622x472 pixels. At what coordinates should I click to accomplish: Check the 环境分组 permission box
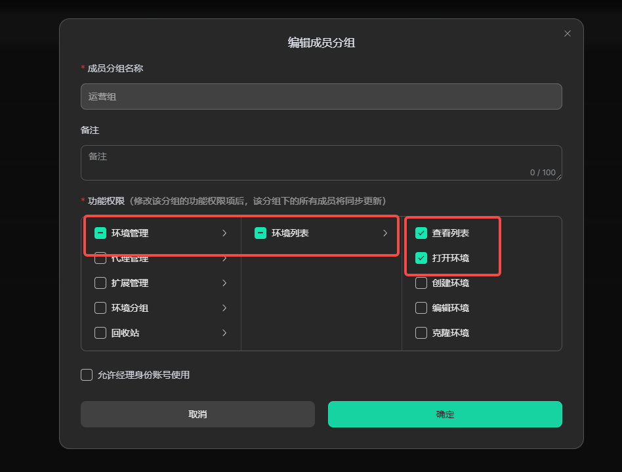pos(100,308)
